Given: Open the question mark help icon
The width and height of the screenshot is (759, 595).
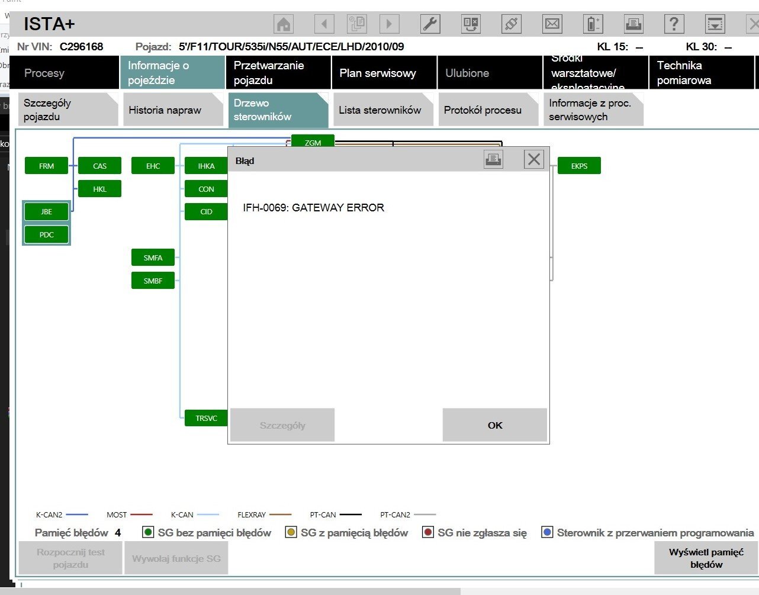Looking at the screenshot, I should point(674,24).
